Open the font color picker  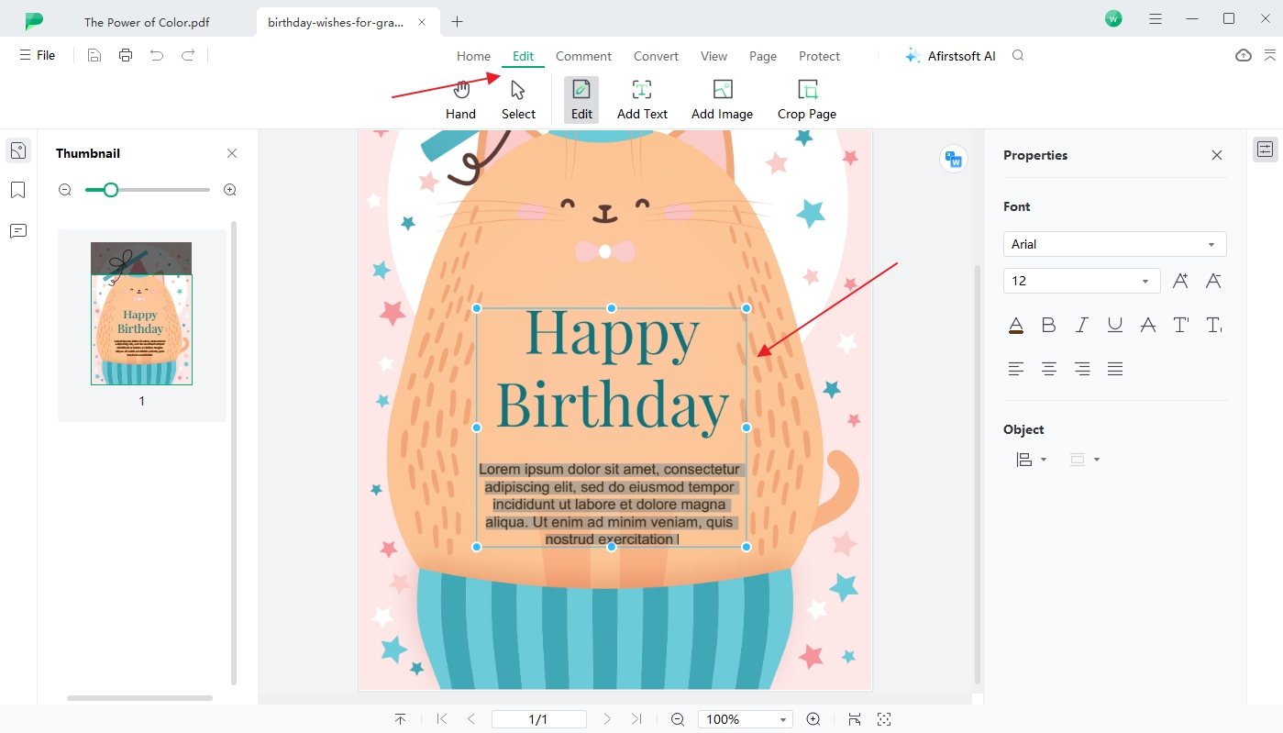click(1016, 325)
